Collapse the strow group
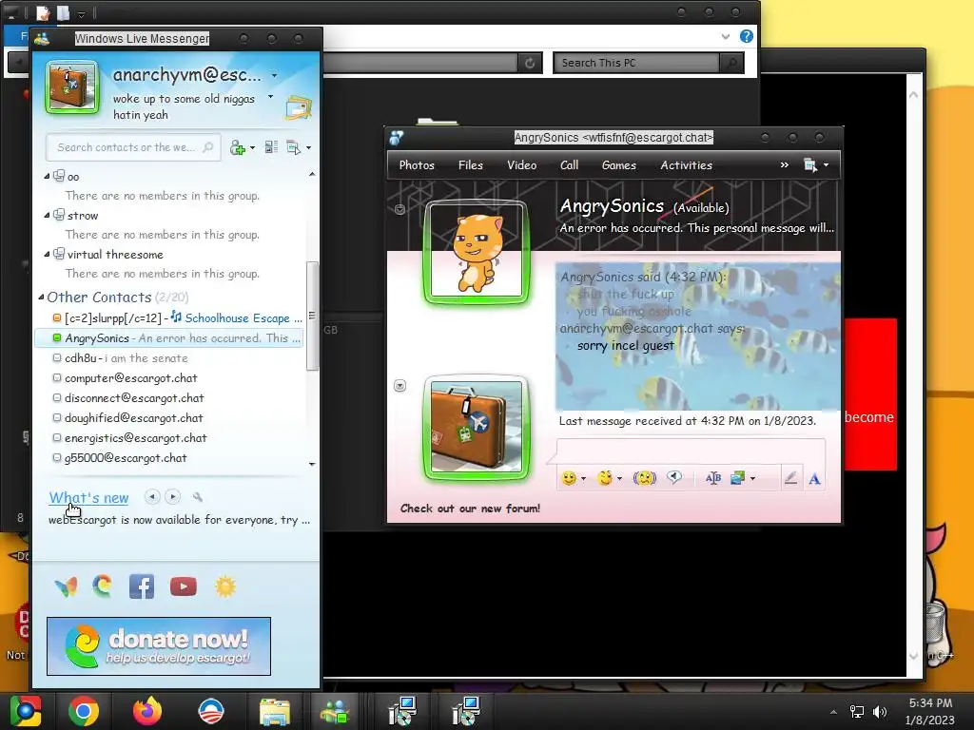Viewport: 974px width, 730px height. [x=47, y=216]
